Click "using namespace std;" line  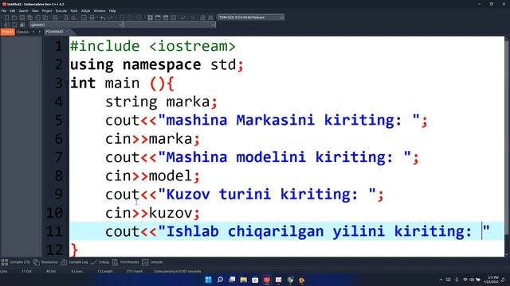(156, 64)
